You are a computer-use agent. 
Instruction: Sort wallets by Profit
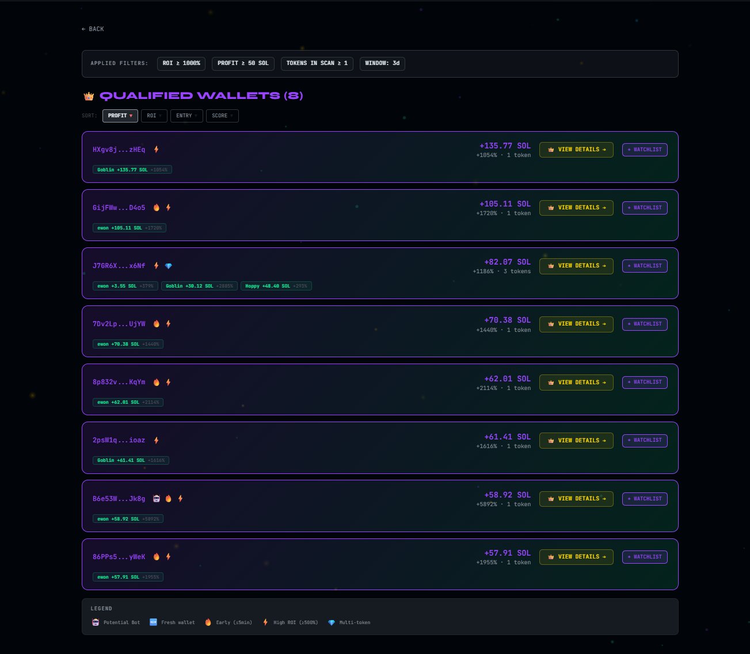[x=120, y=116]
